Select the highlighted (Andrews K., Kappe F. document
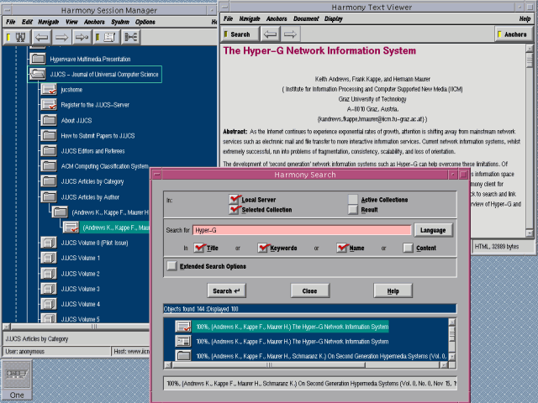 pyautogui.click(x=116, y=228)
